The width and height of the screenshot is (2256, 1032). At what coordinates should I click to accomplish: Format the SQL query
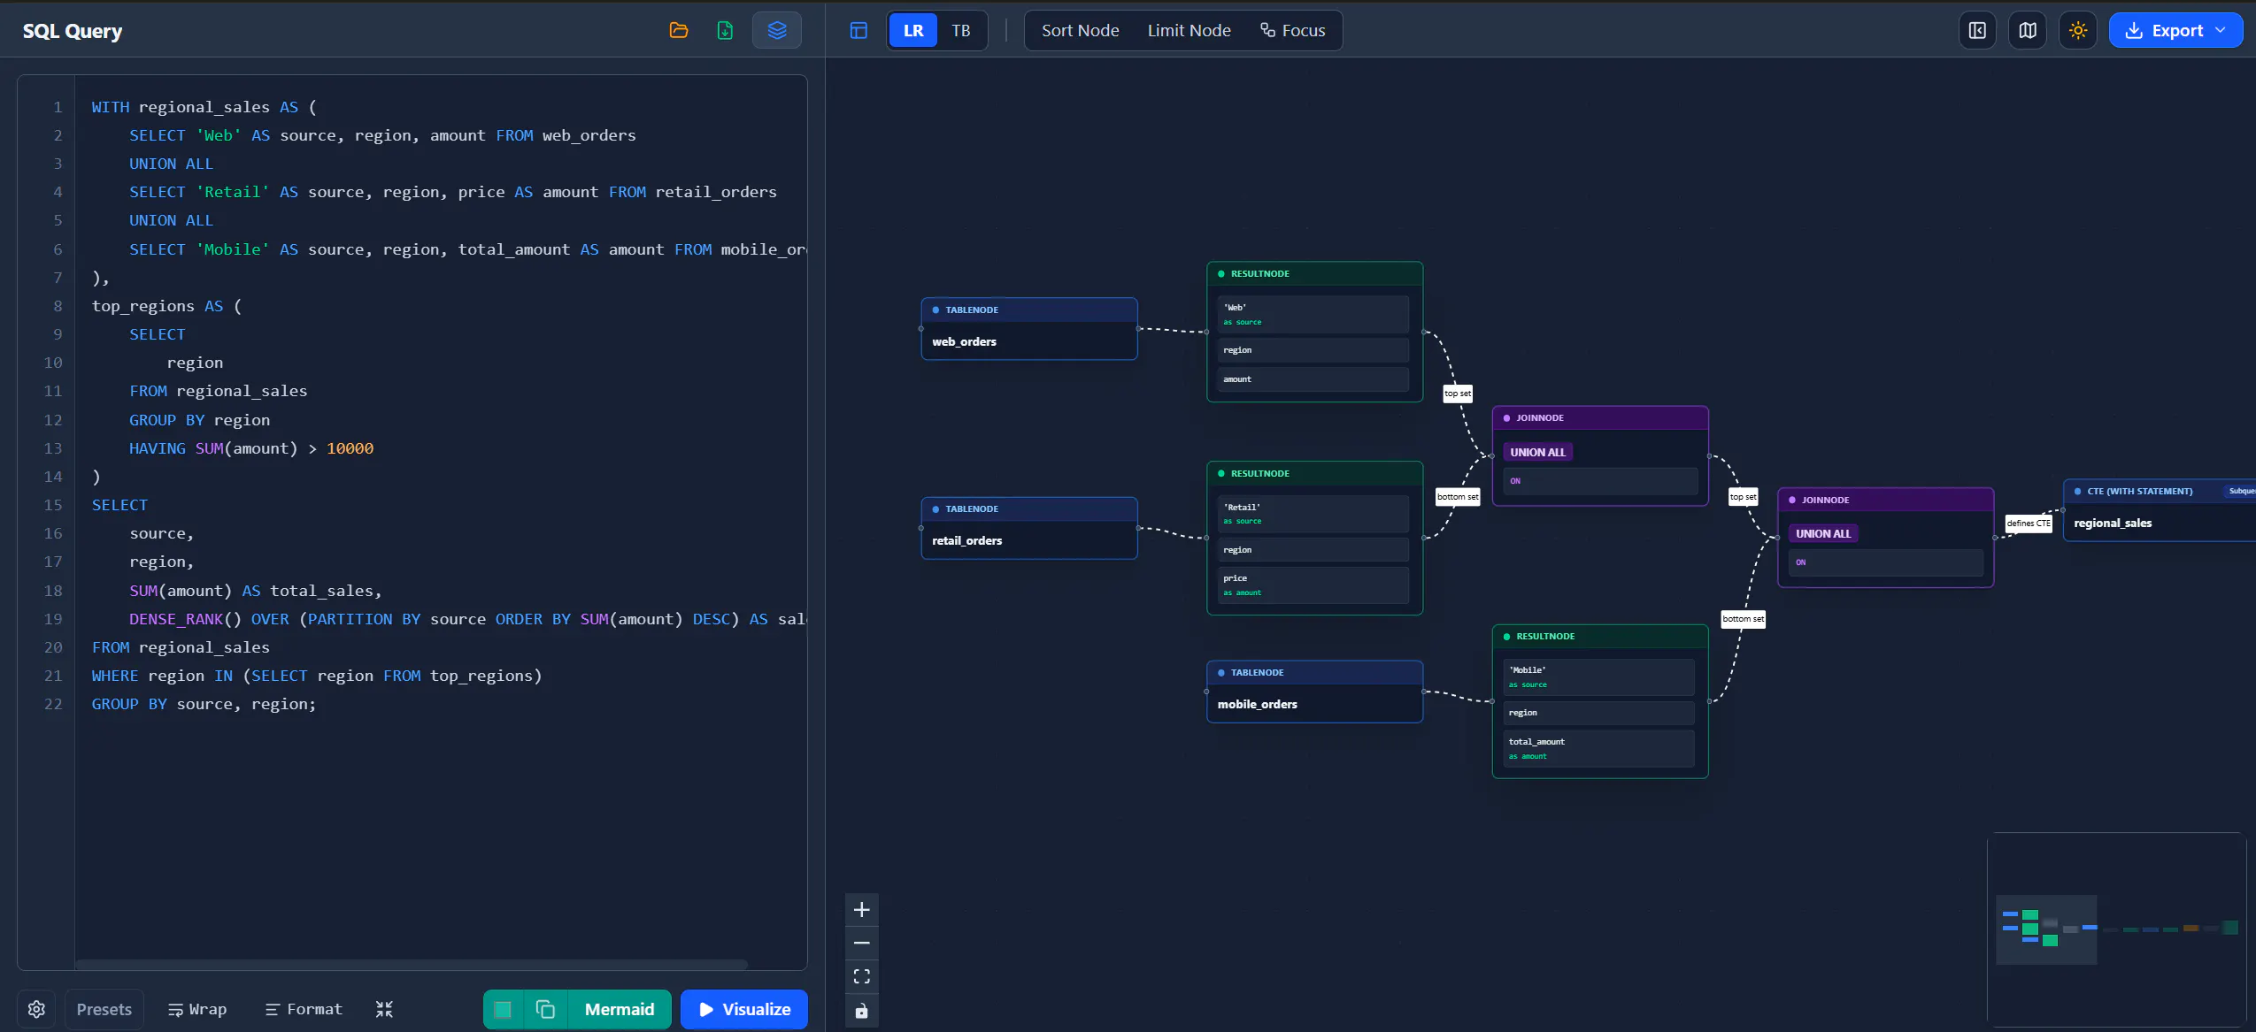(x=304, y=1009)
